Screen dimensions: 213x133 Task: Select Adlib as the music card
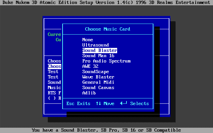pos(89,93)
